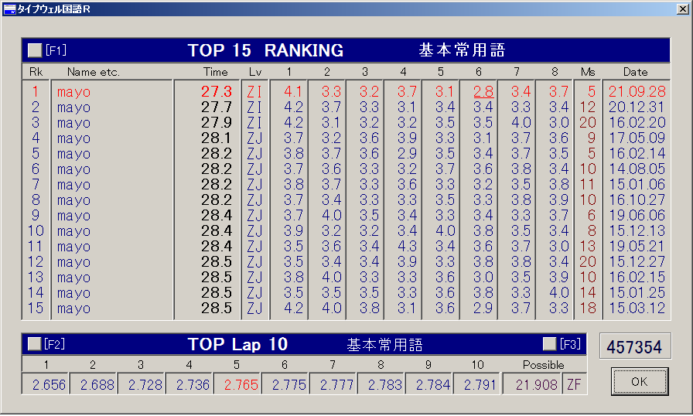Click the title bar app icon
The width and height of the screenshot is (693, 416).
pos(9,9)
